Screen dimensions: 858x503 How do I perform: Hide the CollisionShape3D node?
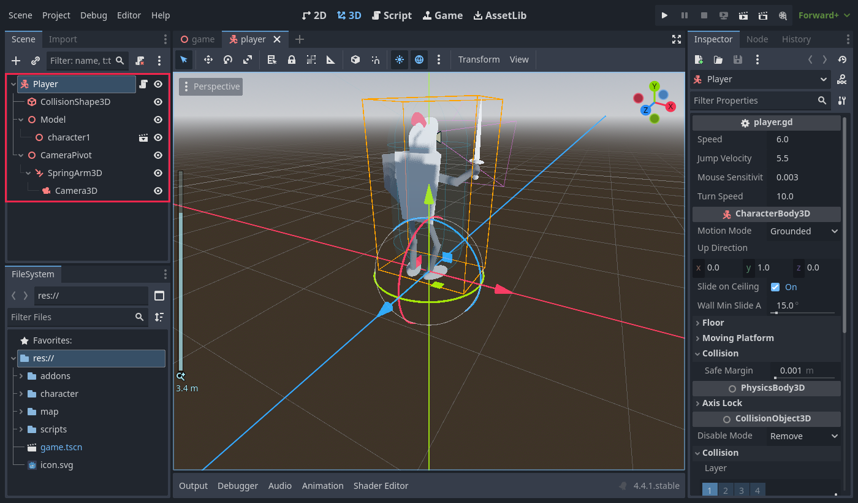point(158,102)
